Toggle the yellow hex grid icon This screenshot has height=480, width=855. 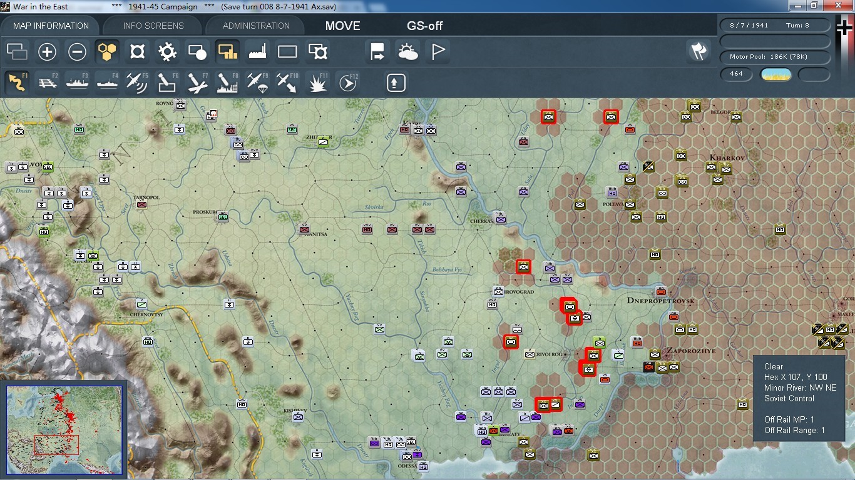click(x=107, y=52)
